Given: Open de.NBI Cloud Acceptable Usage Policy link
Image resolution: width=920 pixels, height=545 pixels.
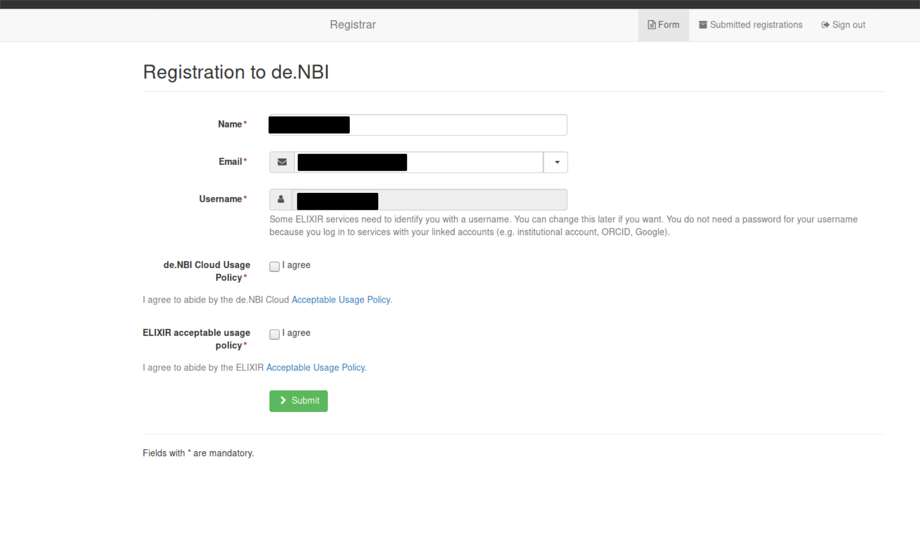Looking at the screenshot, I should tap(341, 300).
